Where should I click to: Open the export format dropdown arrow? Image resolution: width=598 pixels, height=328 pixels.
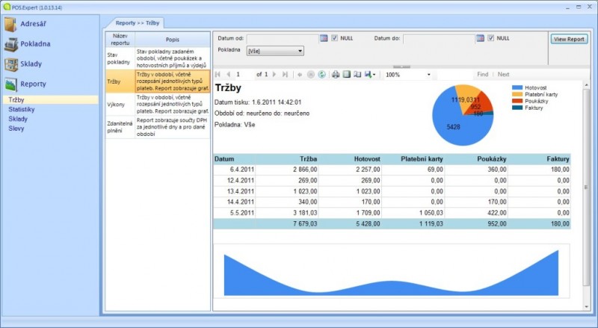coord(373,75)
